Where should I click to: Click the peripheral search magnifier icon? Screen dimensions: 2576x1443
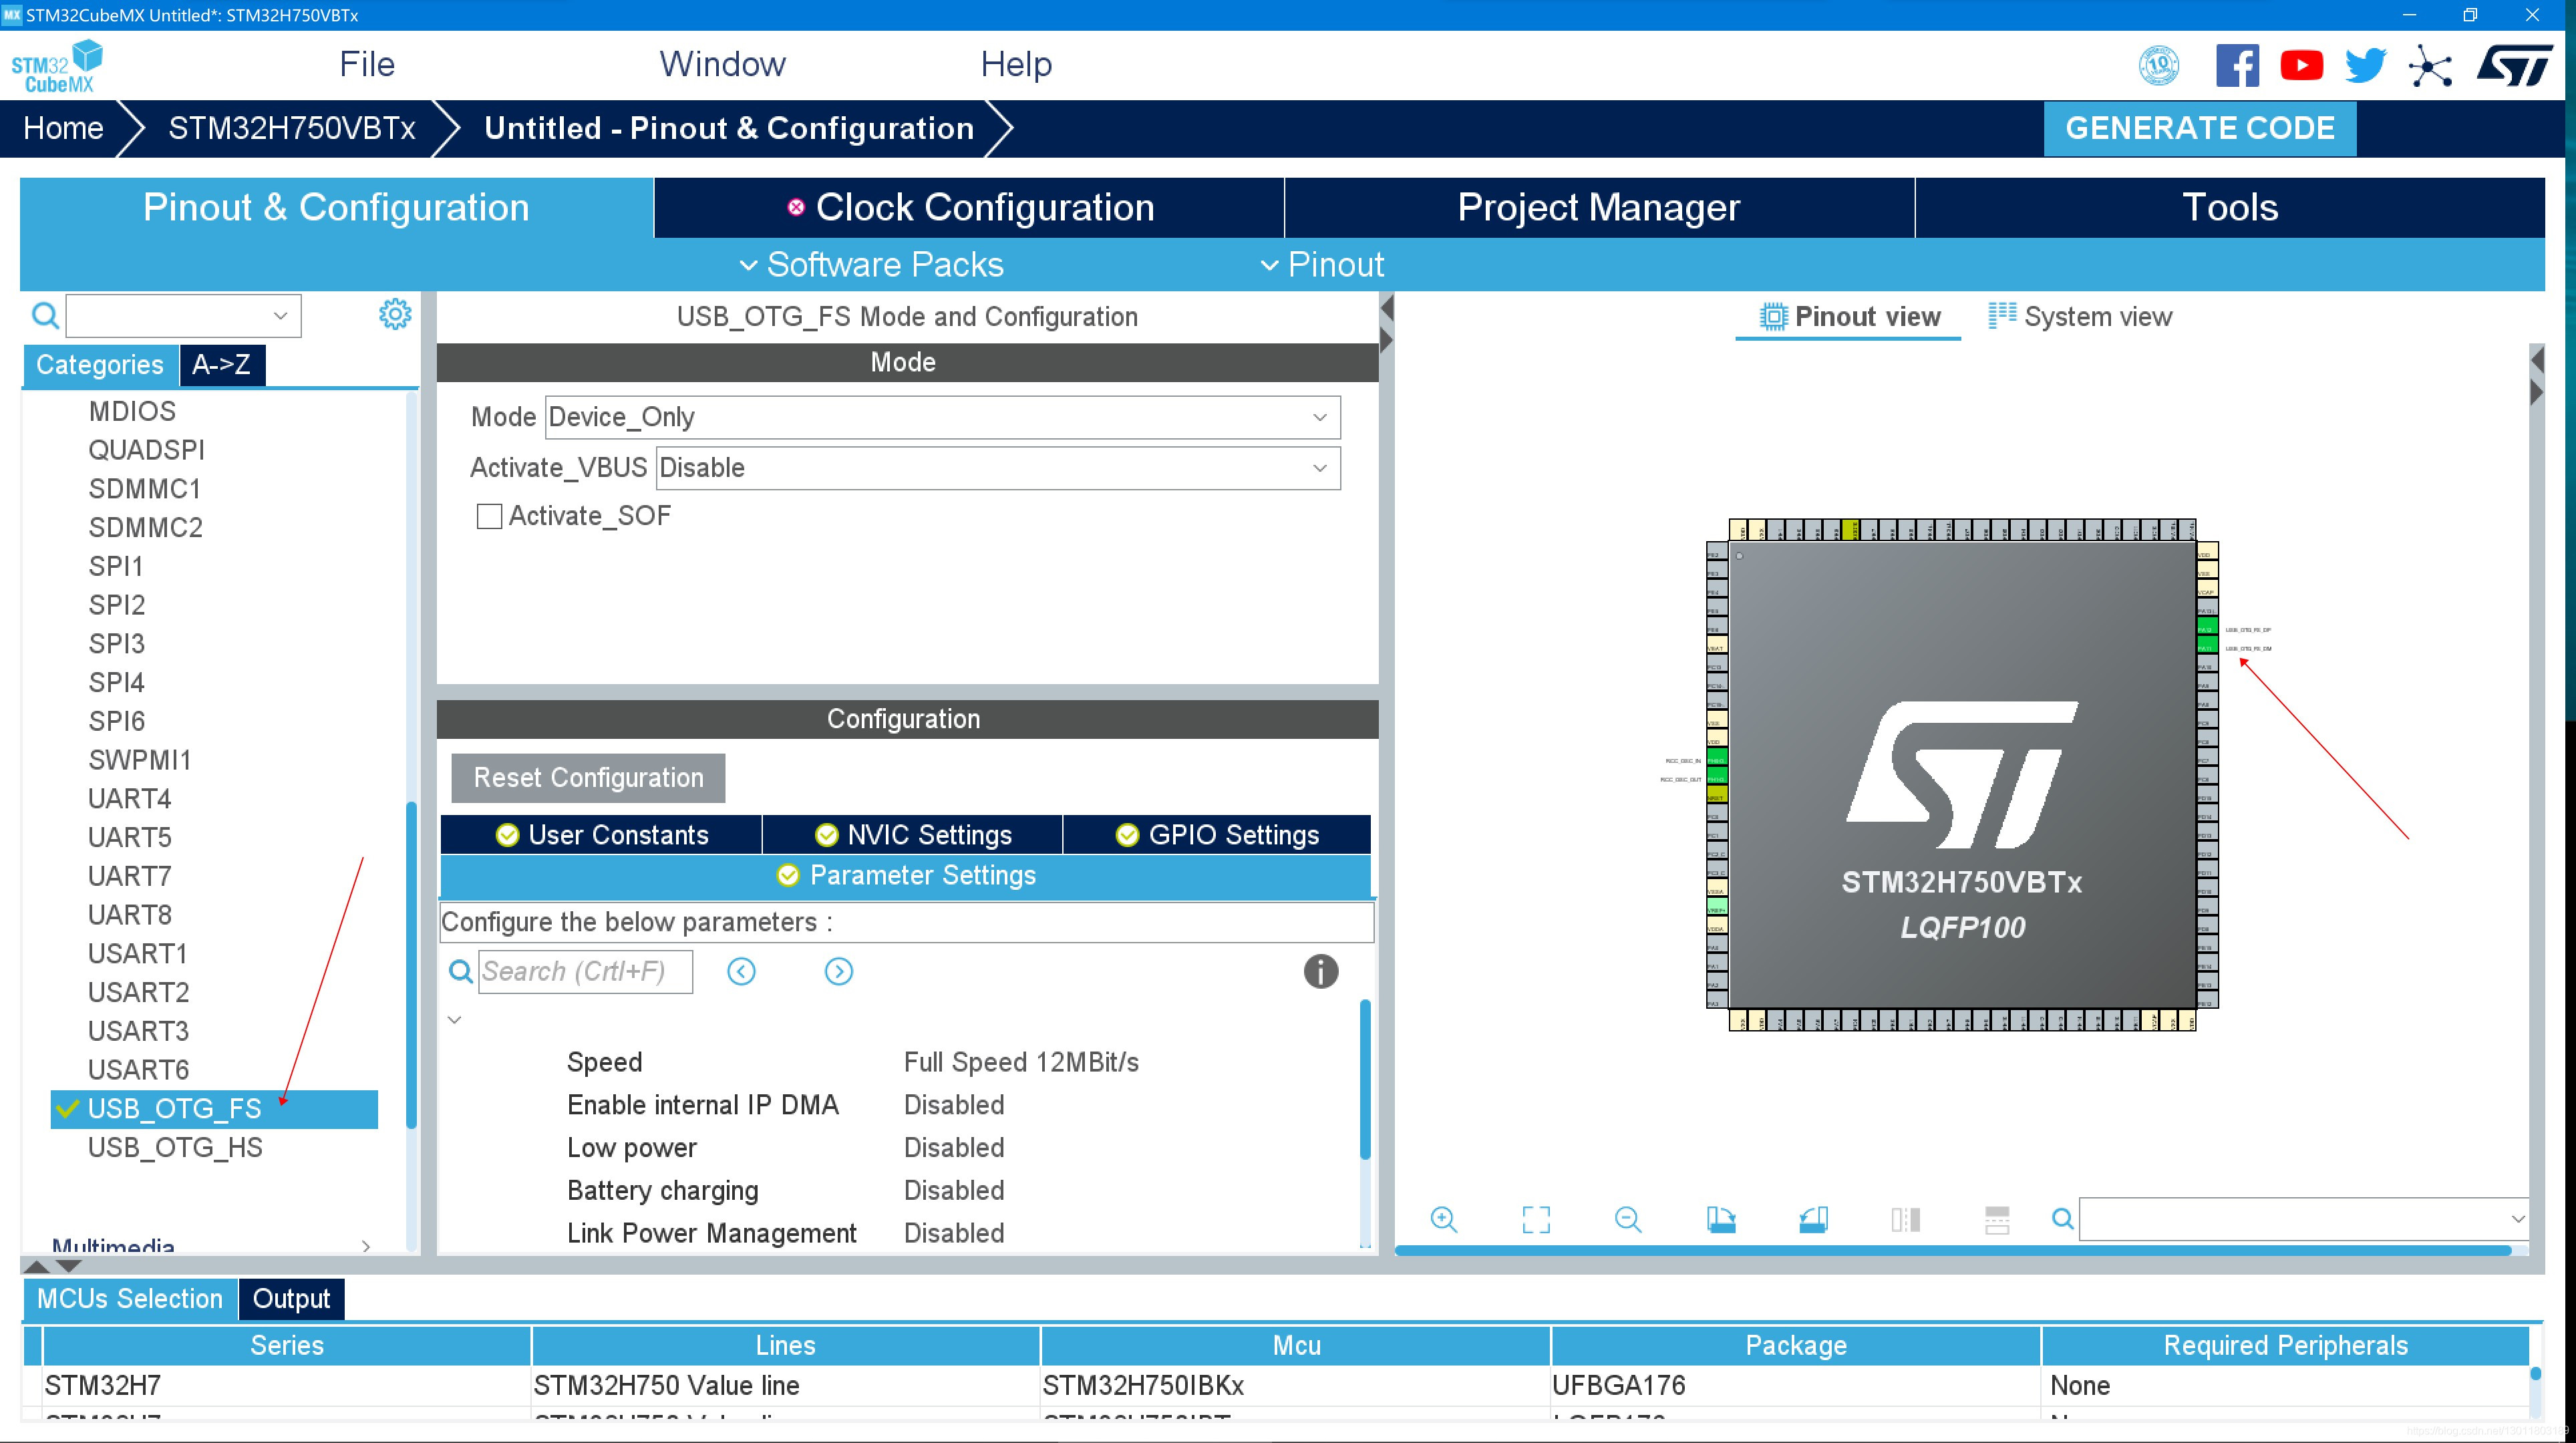(45, 316)
